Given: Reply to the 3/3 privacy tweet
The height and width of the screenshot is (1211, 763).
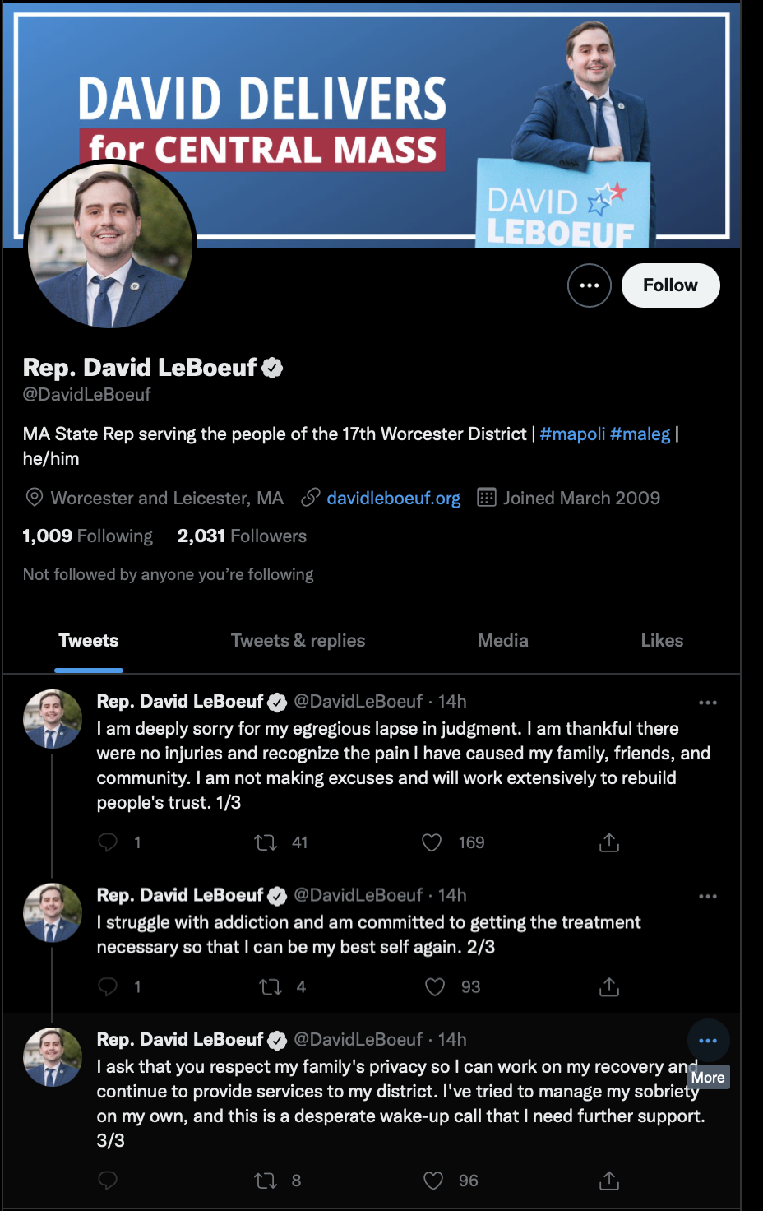Looking at the screenshot, I should click(108, 1181).
